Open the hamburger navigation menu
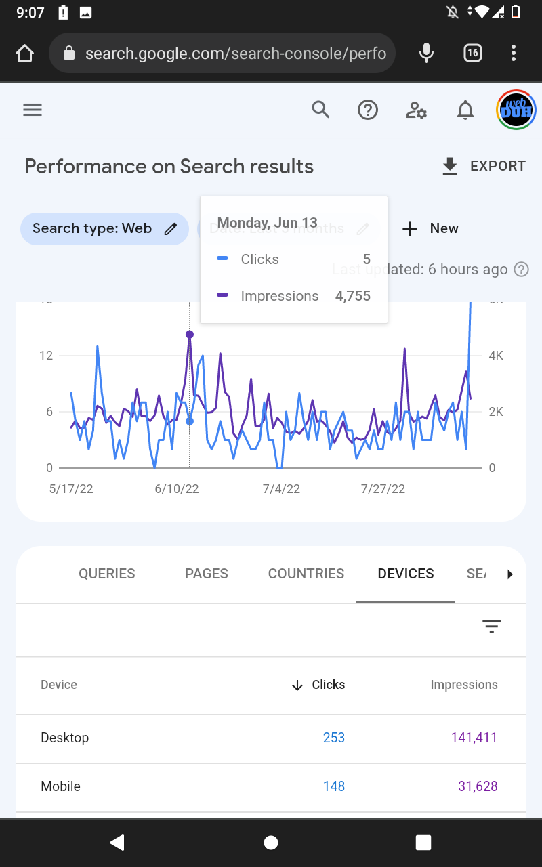 [33, 110]
